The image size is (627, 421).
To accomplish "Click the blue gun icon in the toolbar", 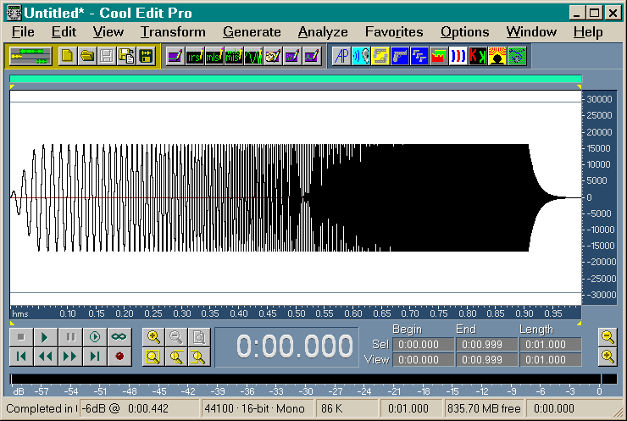I will [400, 56].
